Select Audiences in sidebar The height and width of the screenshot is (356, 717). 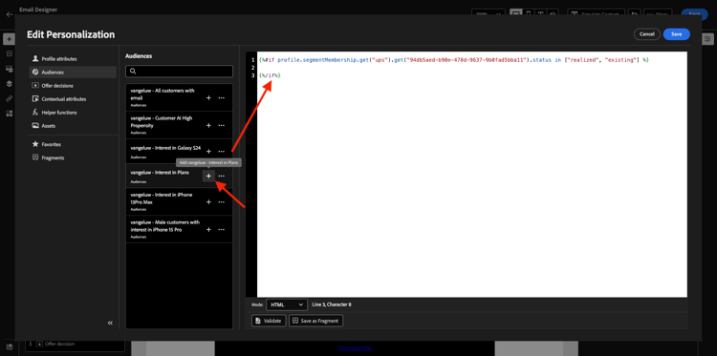[73, 73]
